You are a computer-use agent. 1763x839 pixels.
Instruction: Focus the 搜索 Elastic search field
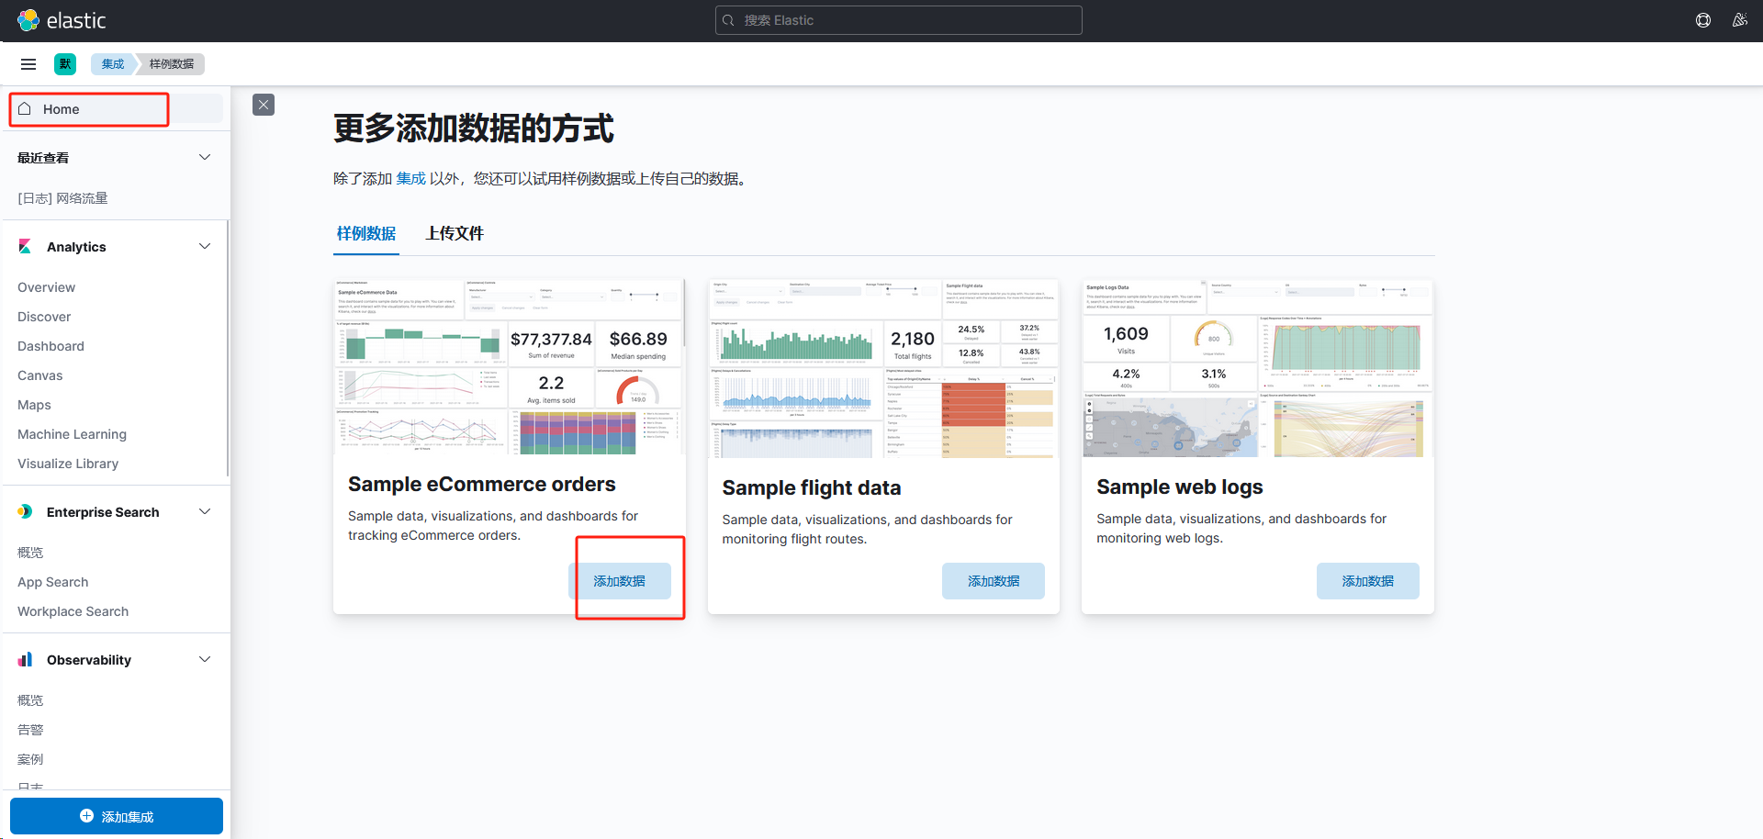point(898,20)
